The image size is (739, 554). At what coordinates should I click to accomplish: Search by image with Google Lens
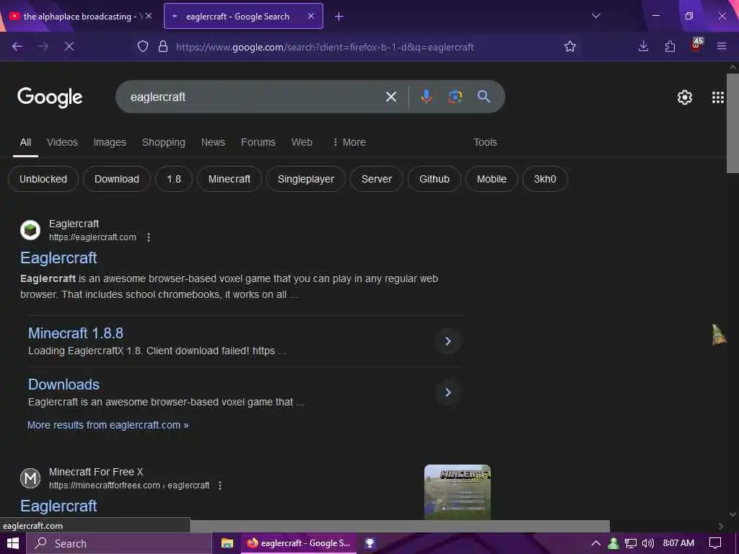coord(455,97)
